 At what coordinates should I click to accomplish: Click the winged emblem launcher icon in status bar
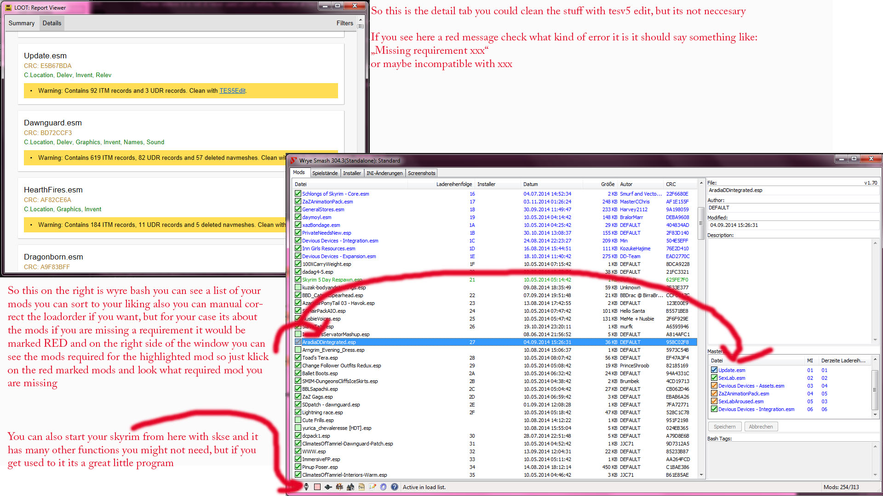(328, 487)
